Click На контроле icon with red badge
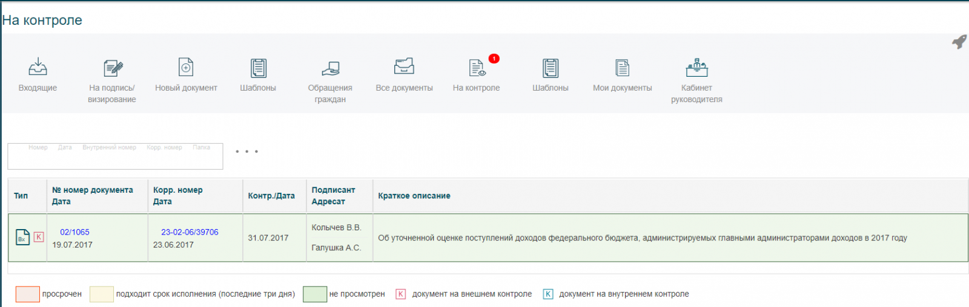This screenshot has height=307, width=969. coord(477,68)
